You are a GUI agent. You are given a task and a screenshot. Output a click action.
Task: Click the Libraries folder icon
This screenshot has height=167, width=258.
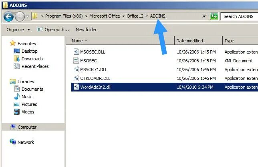13,82
